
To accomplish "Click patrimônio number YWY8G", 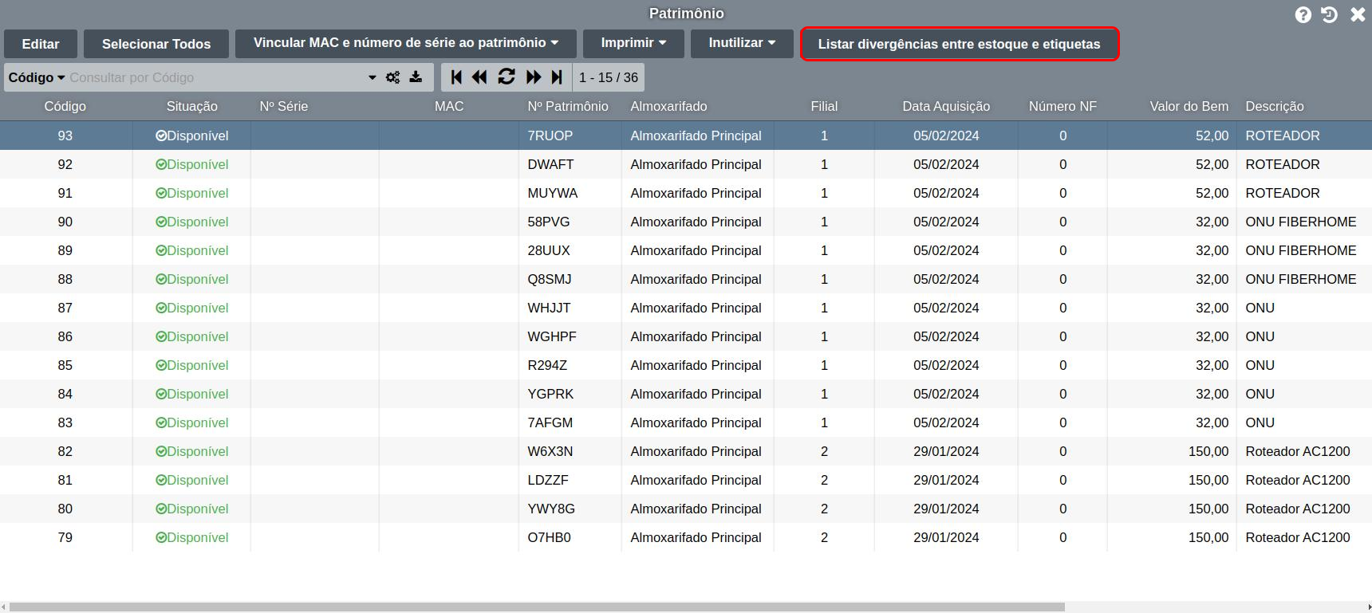I will 551,509.
